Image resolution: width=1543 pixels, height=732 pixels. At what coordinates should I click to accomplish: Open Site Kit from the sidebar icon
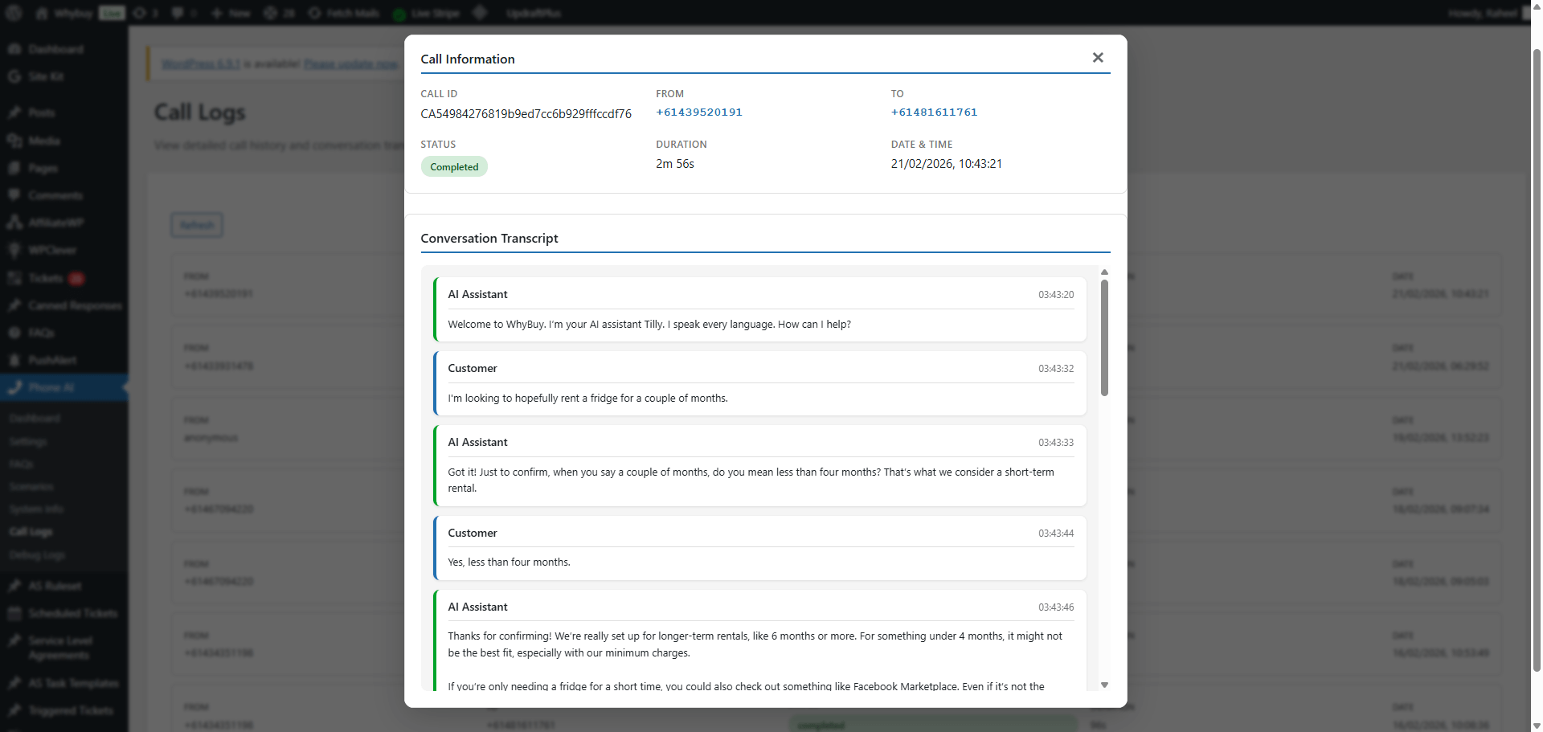14,76
